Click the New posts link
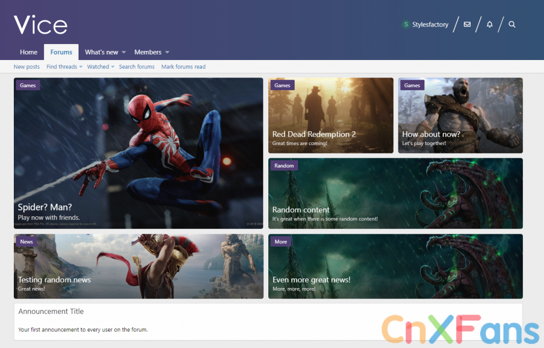 click(x=27, y=66)
